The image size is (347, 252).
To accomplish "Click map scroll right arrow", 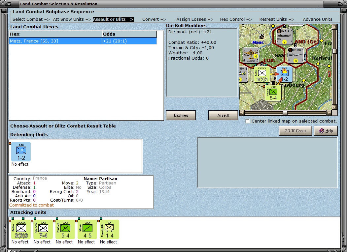I will [x=329, y=113].
